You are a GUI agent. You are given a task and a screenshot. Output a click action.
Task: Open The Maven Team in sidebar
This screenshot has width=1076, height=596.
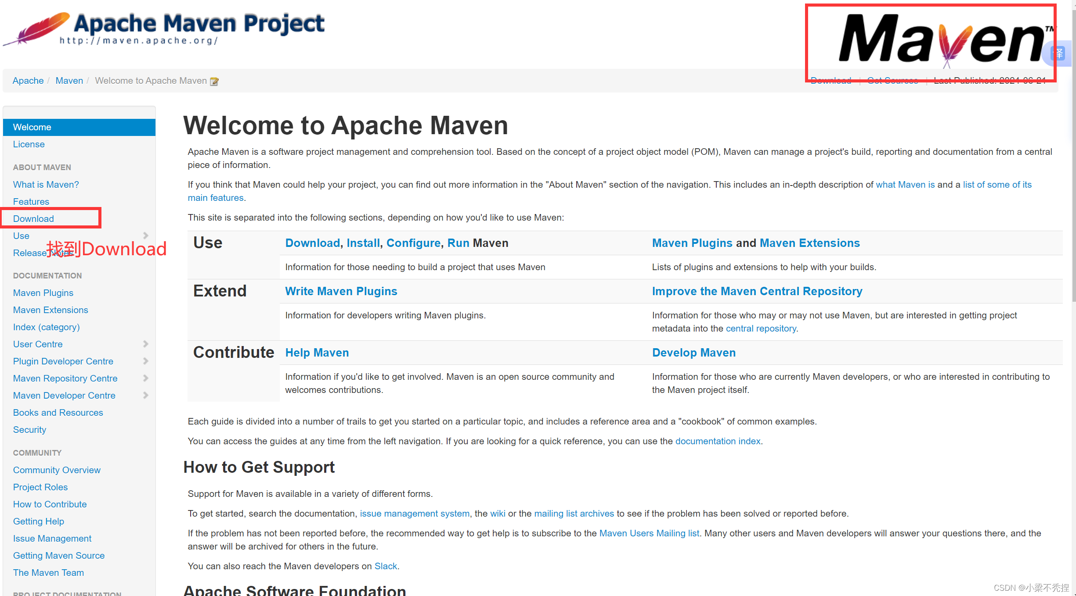point(48,573)
